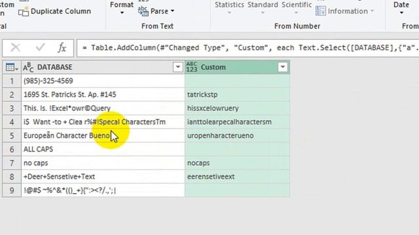
Task: Click the Duplicate Column button
Action: point(55,12)
